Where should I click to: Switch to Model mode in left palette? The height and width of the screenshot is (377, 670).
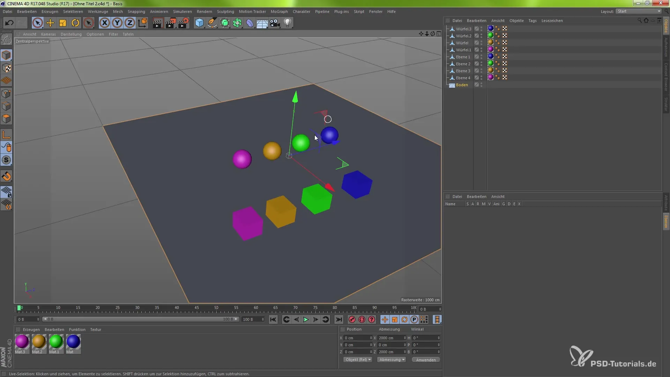pyautogui.click(x=6, y=56)
